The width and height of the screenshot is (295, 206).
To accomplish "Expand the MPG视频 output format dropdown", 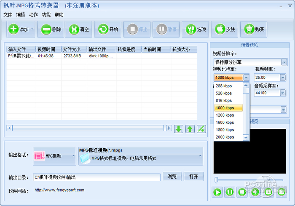I will (x=73, y=156).
